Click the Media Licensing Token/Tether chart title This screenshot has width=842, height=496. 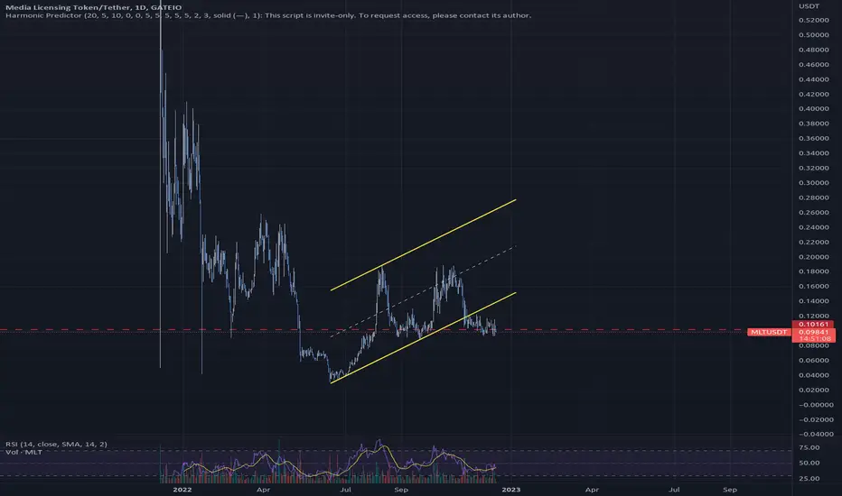point(93,7)
